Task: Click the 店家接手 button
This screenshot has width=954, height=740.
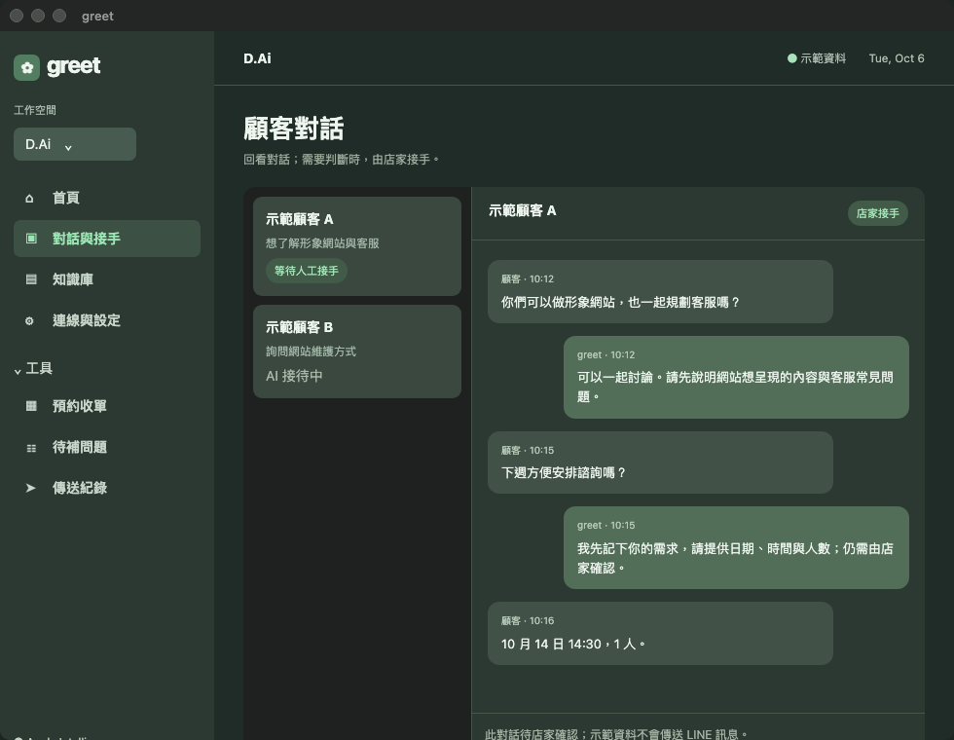Action: coord(877,213)
